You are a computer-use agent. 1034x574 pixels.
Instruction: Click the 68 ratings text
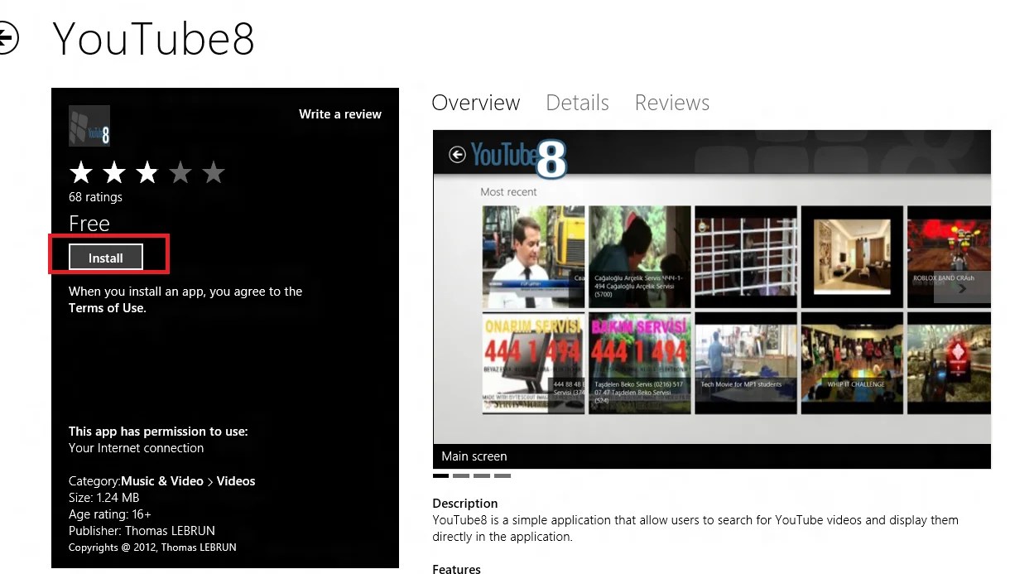point(95,197)
